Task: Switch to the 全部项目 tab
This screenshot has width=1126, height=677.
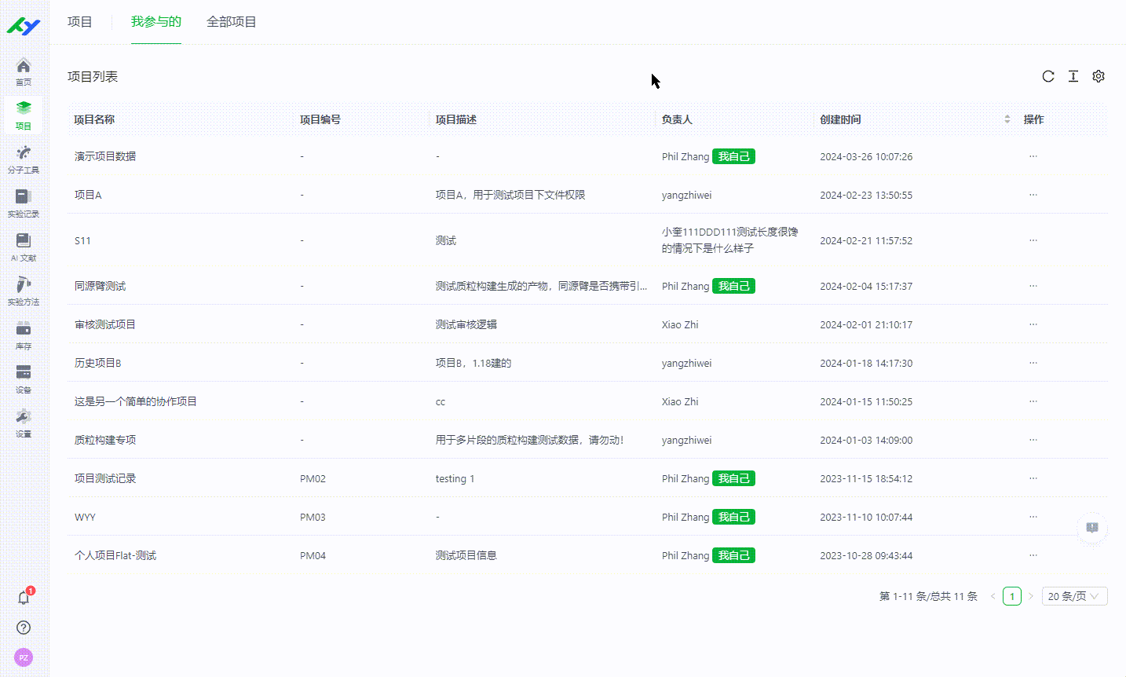Action: tap(231, 22)
